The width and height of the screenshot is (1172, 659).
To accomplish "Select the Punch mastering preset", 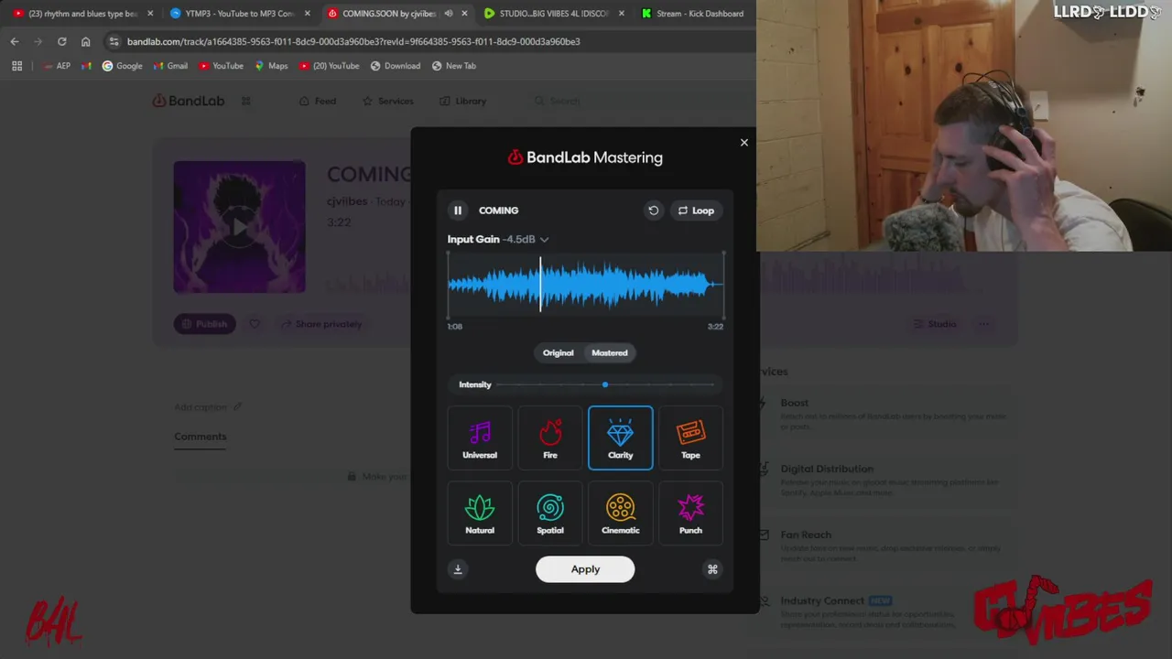I will pyautogui.click(x=690, y=513).
